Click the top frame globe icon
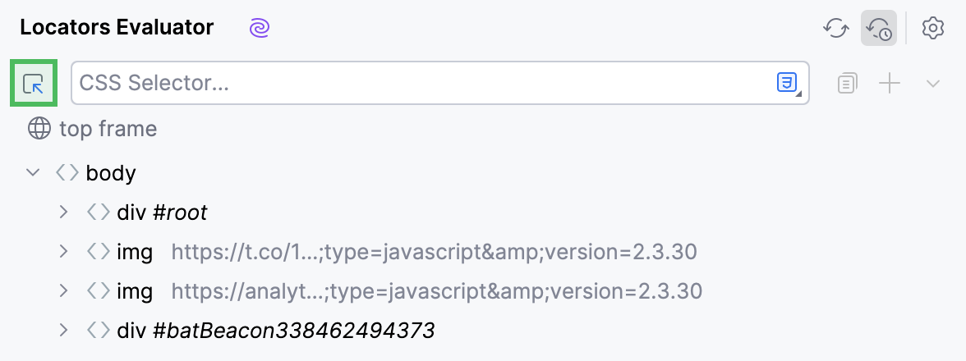Viewport: 966px width, 361px height. click(39, 129)
